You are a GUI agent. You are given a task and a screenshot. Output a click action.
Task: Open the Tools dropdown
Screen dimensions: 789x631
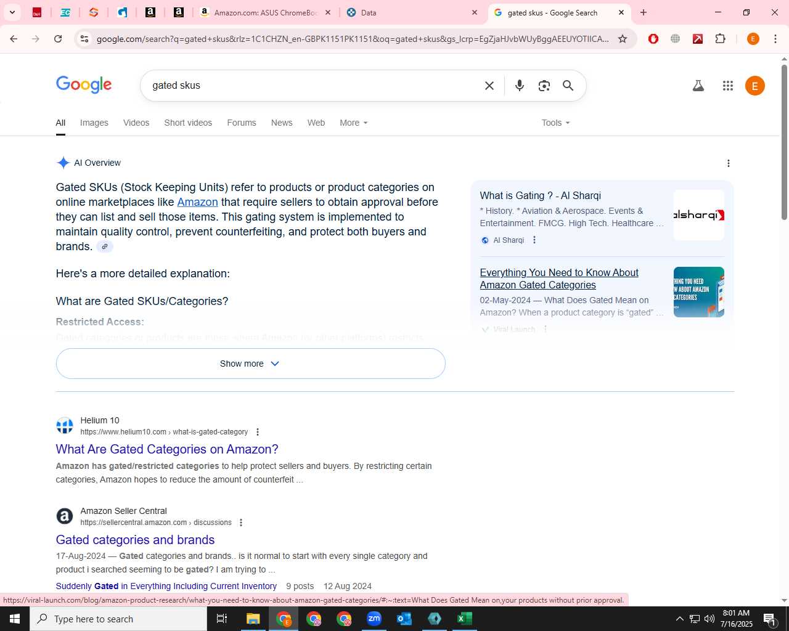pos(556,123)
